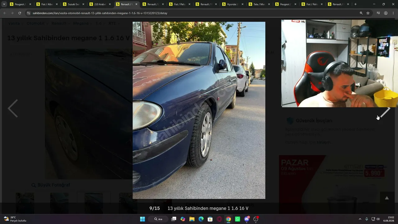Focus the sahibinden.com address bar URL
This screenshot has width=398, height=224.
click(x=100, y=13)
